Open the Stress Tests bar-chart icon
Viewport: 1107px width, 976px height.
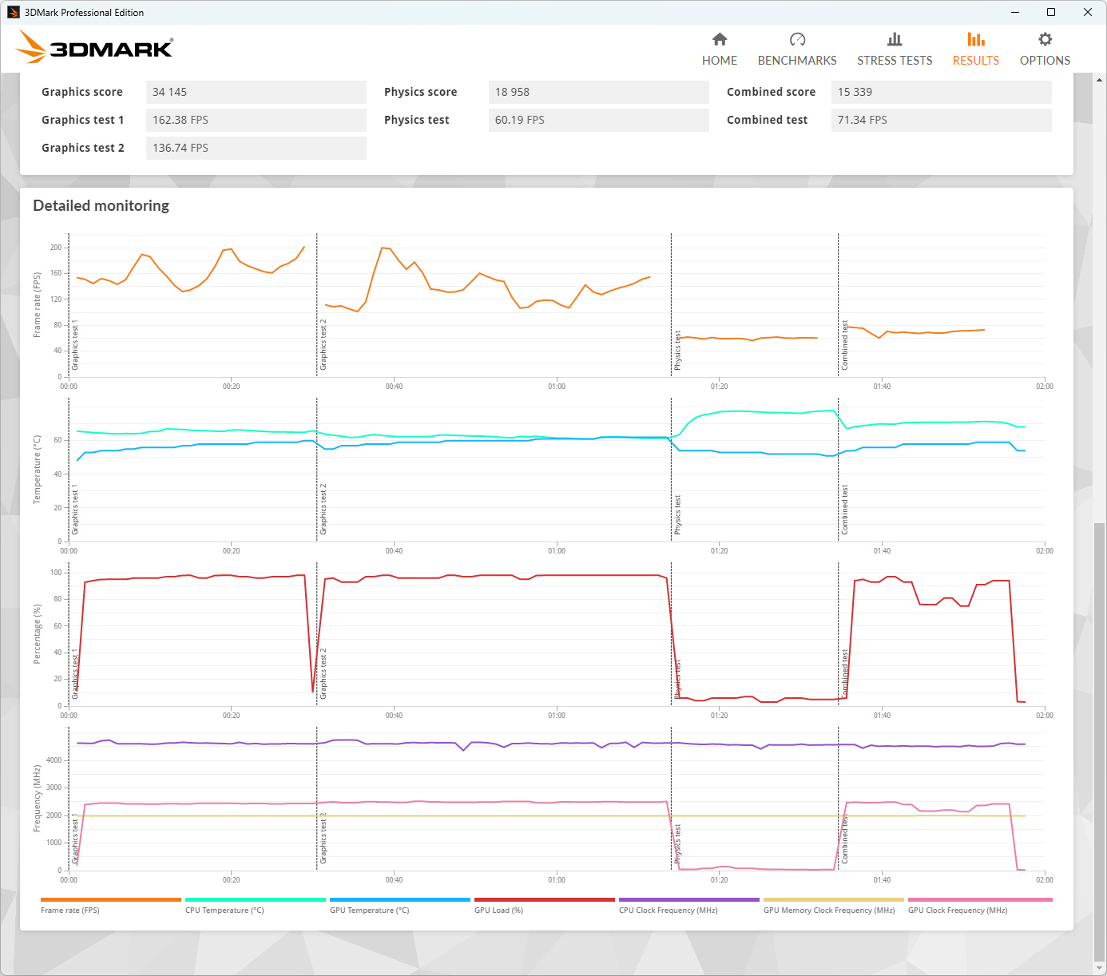click(894, 40)
